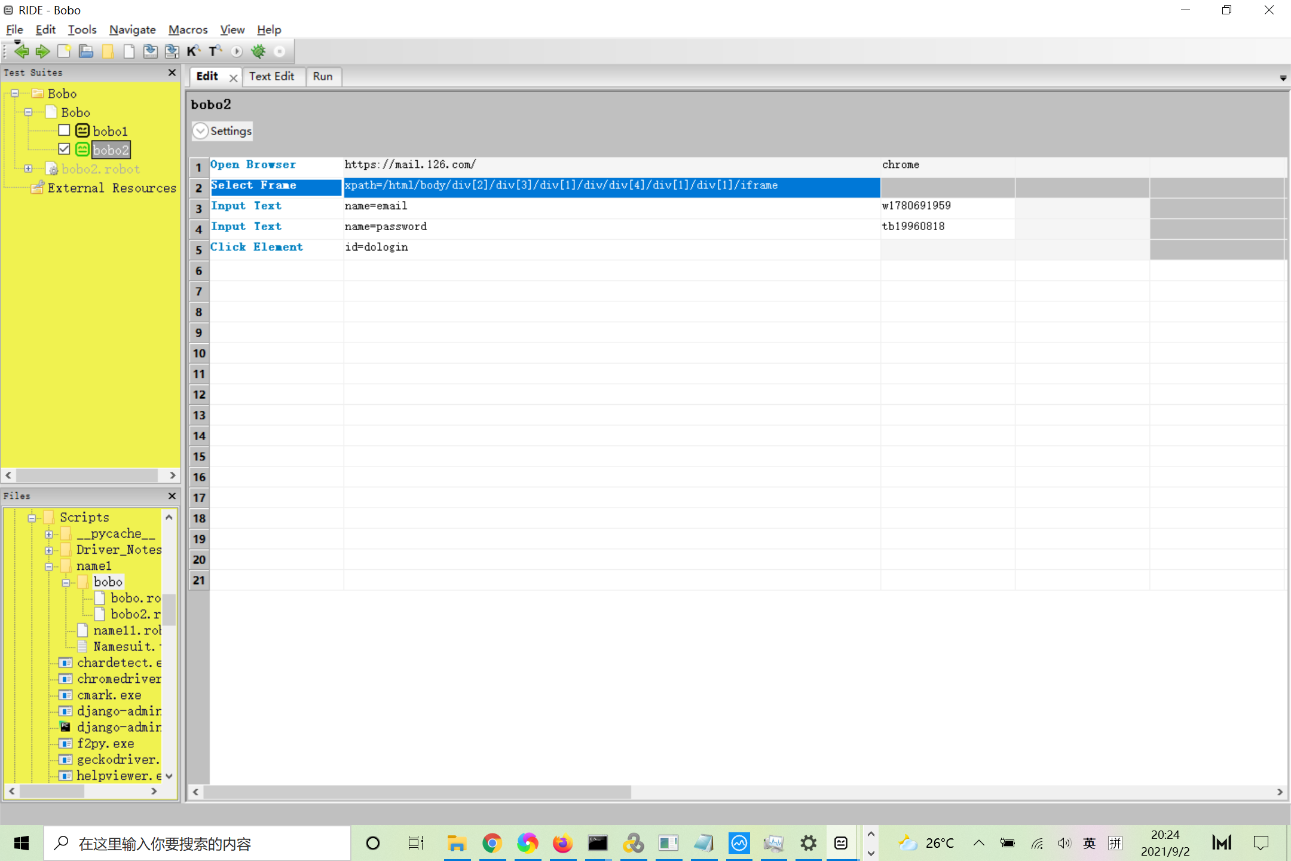Click the Open Test Suite icon
This screenshot has width=1291, height=861.
[86, 52]
